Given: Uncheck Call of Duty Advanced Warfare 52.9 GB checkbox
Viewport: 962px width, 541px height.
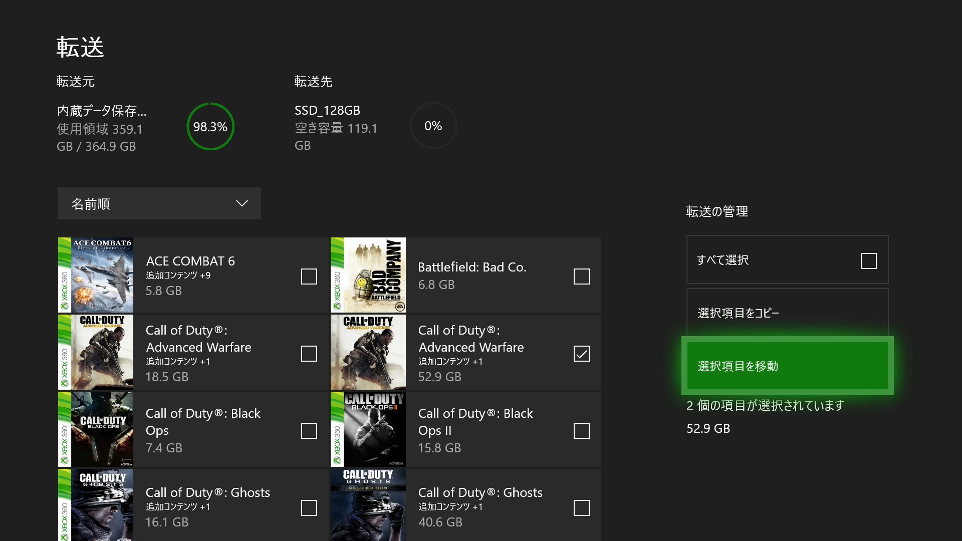Looking at the screenshot, I should pyautogui.click(x=582, y=354).
